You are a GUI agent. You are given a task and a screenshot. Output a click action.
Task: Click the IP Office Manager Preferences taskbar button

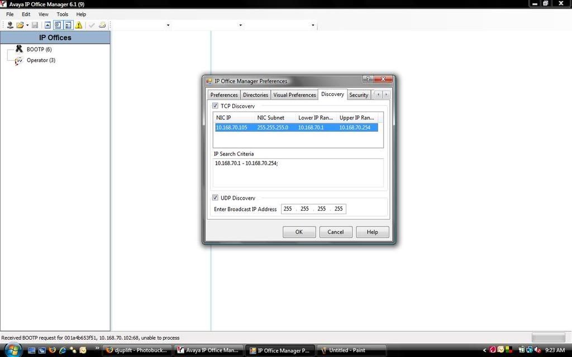(280, 350)
